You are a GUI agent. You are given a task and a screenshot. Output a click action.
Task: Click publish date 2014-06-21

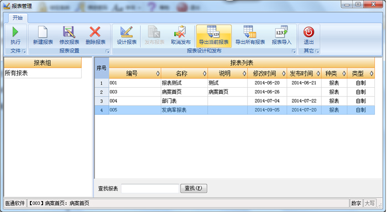(x=304, y=83)
